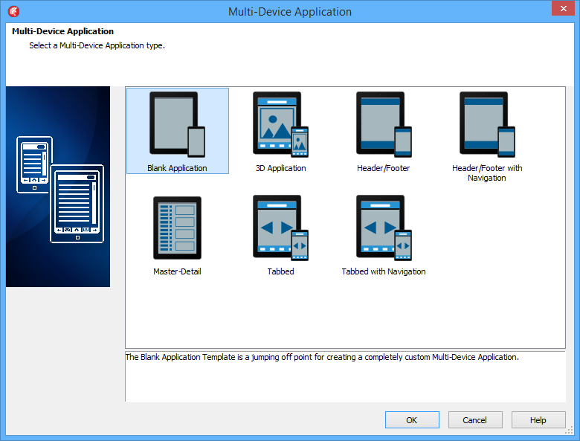
Task: Dismiss the dialog with Cancel
Action: coord(475,420)
